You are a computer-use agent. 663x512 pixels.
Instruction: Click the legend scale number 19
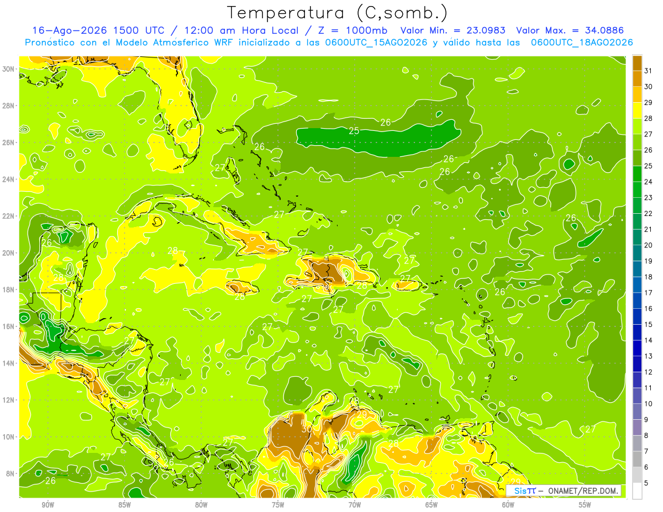[x=649, y=261]
